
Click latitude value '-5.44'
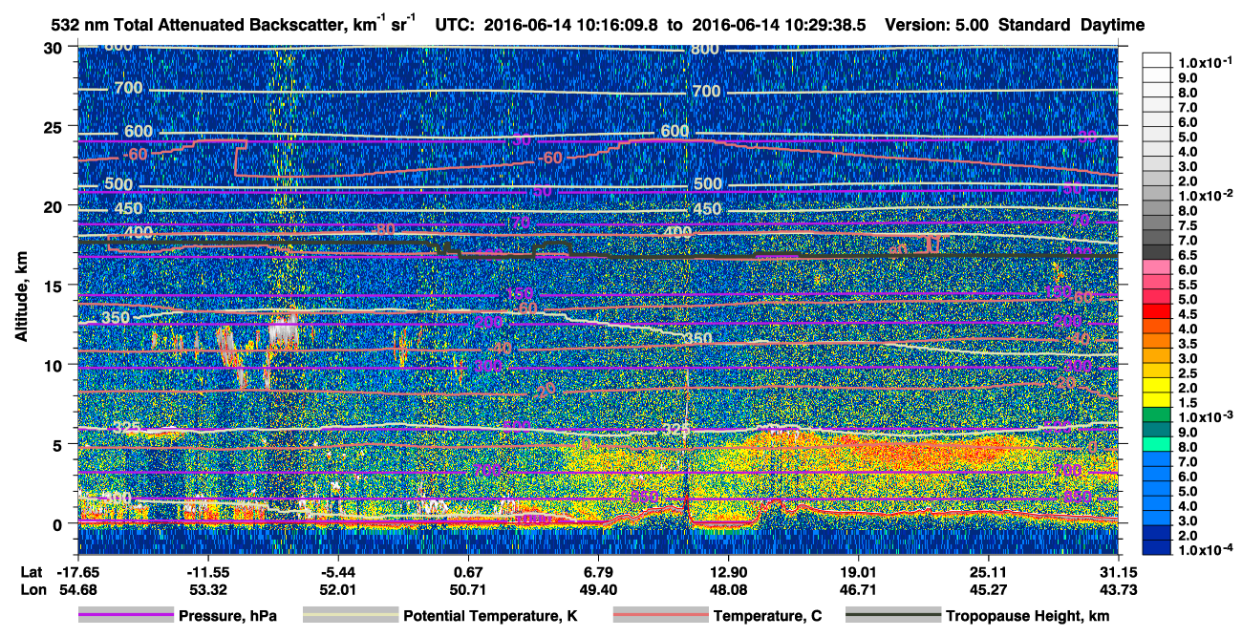pos(338,571)
